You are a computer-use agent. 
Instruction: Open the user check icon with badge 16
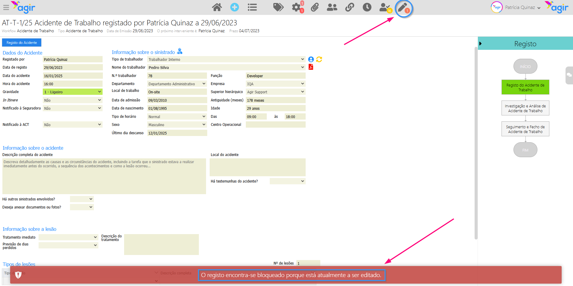pos(385,8)
